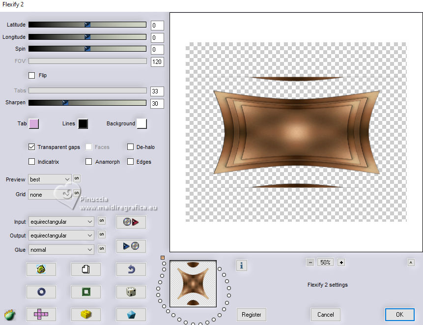Click the caret collapse button near zoom
Image resolution: width=423 pixels, height=325 pixels.
[411, 263]
